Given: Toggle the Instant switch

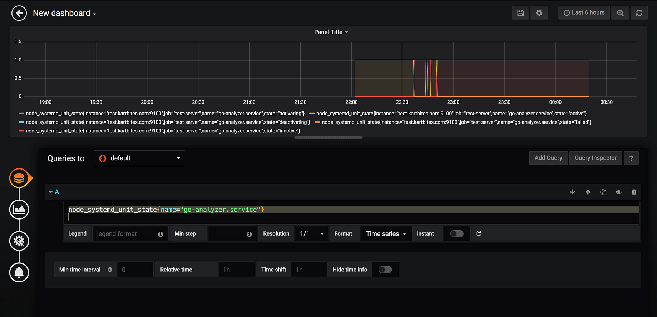Looking at the screenshot, I should click(x=457, y=234).
